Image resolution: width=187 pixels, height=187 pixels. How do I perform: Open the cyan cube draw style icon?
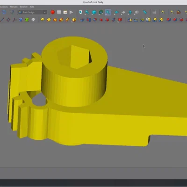coord(94,12)
